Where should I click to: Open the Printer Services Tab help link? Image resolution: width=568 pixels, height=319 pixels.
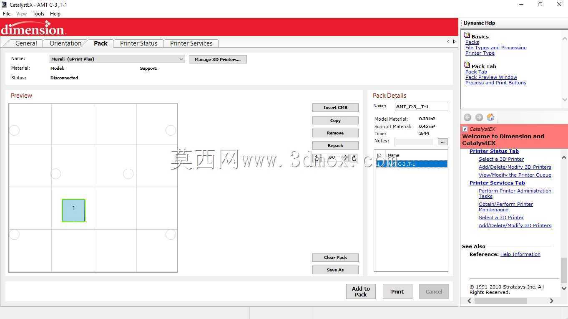pos(497,183)
